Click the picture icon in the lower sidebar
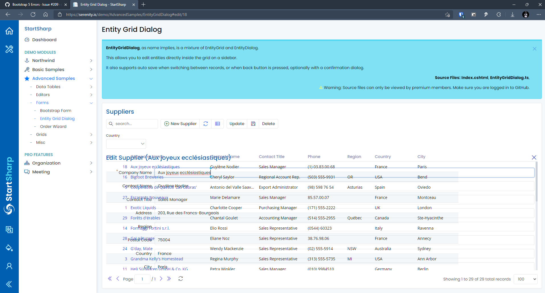Viewport: 545px width, 293px height. pyautogui.click(x=9, y=230)
